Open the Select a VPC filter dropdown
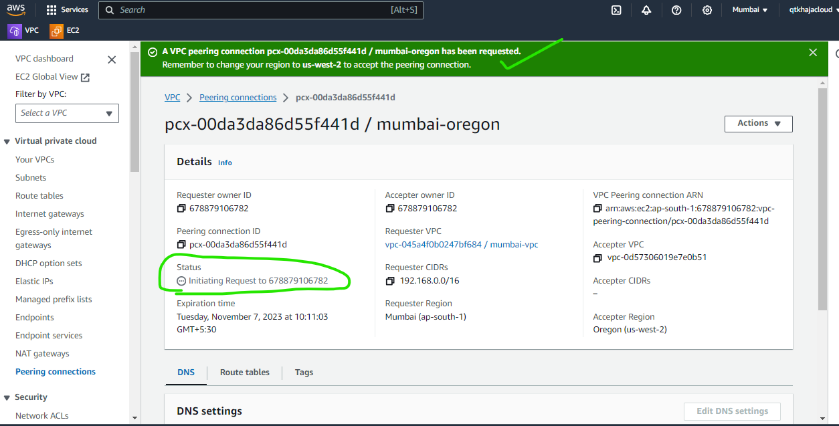The image size is (839, 426). click(67, 113)
